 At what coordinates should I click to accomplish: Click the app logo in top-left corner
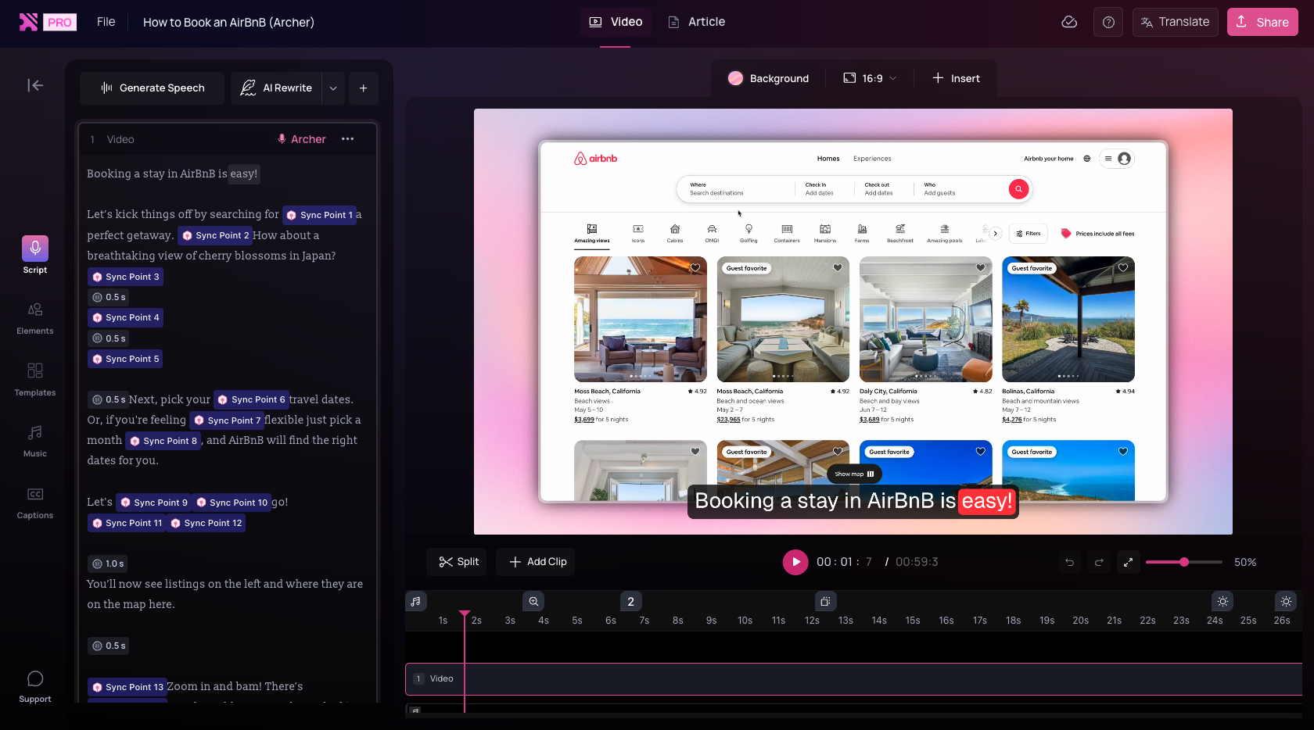28,22
